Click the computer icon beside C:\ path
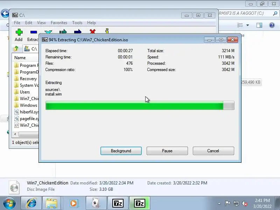280x210 pixels. pos(27,49)
